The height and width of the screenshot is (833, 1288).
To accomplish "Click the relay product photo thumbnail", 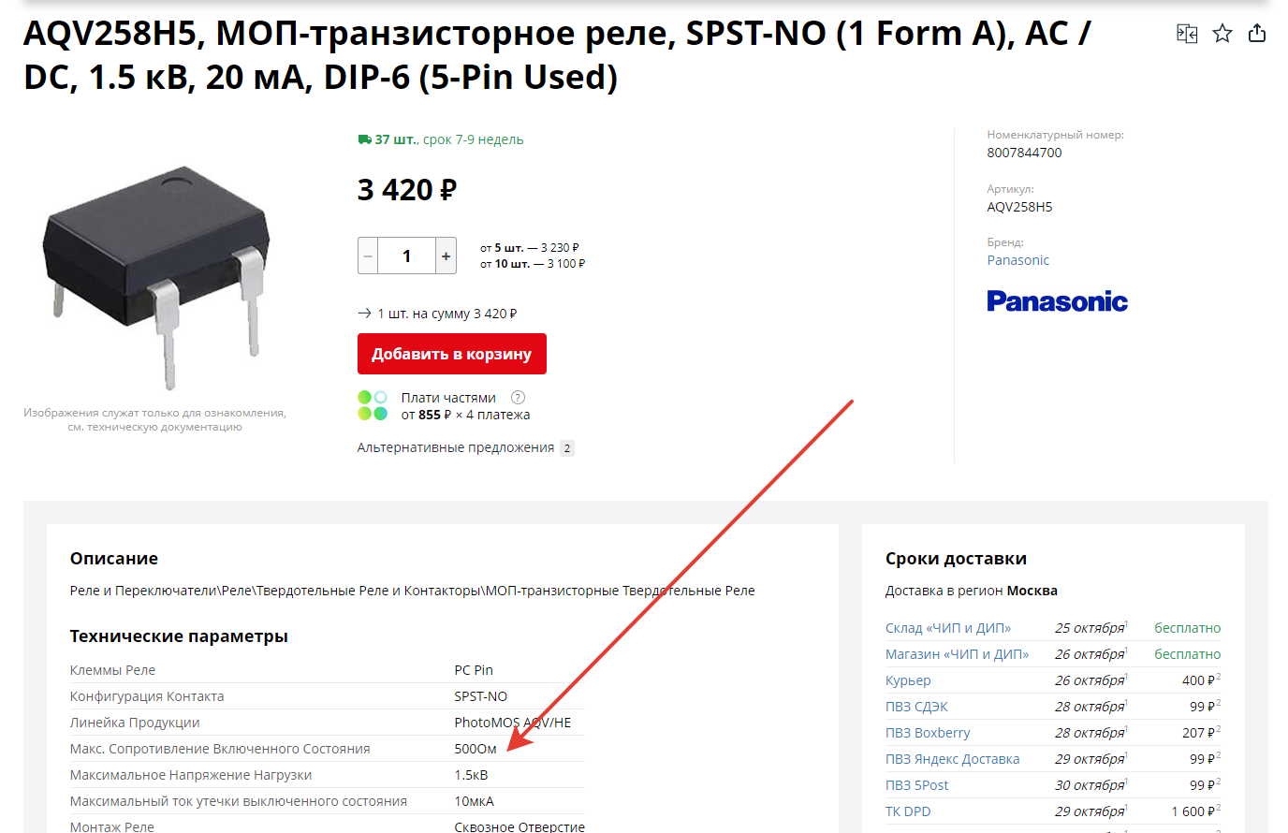I will click(155, 278).
